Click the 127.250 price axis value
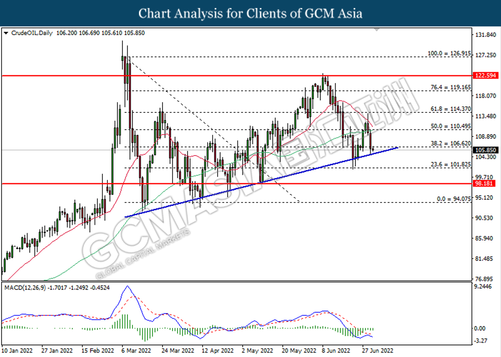 [x=486, y=55]
